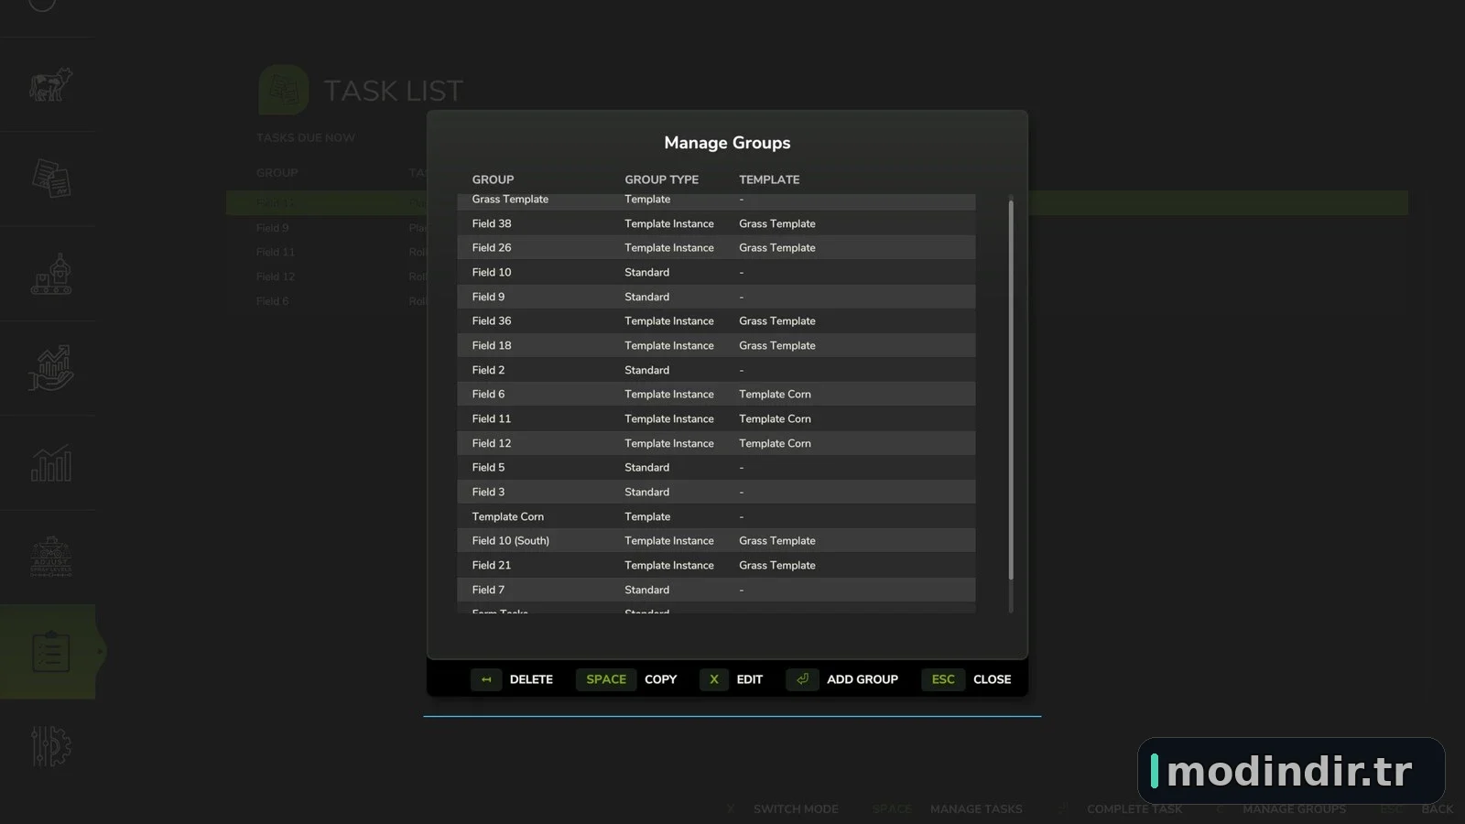Image resolution: width=1465 pixels, height=824 pixels.
Task: Click MANAGE TASKS in the bottom bar
Action: tap(976, 808)
